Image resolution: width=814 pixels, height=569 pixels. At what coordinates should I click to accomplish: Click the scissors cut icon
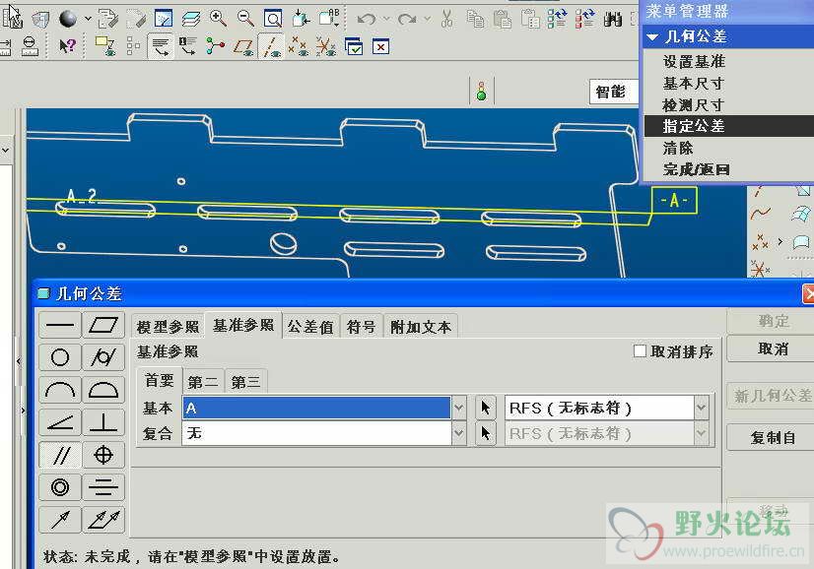[x=446, y=19]
